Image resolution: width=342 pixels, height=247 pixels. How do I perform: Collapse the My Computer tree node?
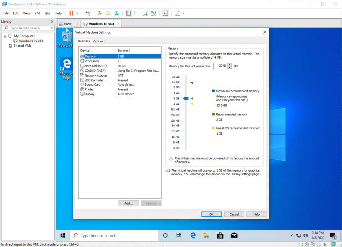tap(5, 36)
